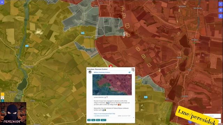The width and height of the screenshot is (223, 125).
Task: Click the 'Lyman direction' text in popup
Action: [99, 97]
